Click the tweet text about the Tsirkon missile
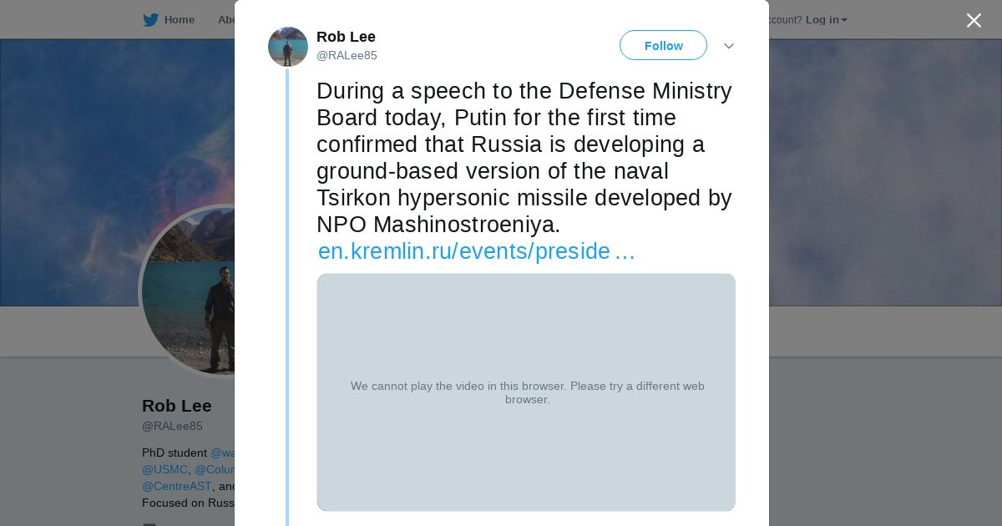This screenshot has height=526, width=1002. [x=524, y=157]
